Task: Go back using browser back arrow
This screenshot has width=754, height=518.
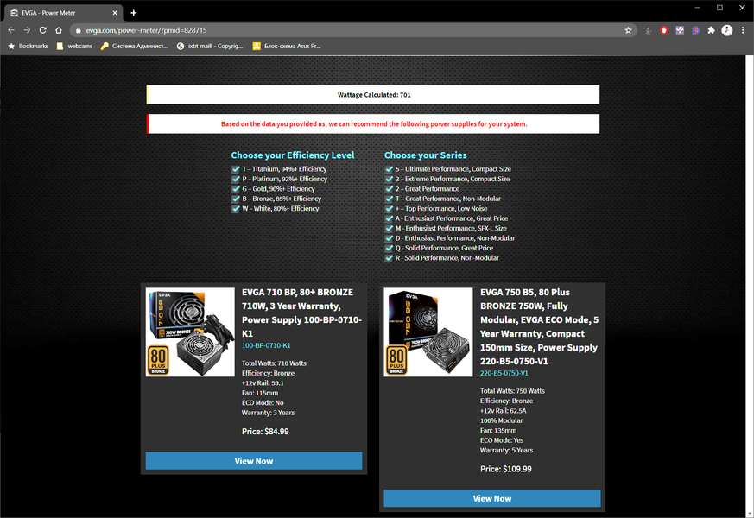Action: coord(11,30)
